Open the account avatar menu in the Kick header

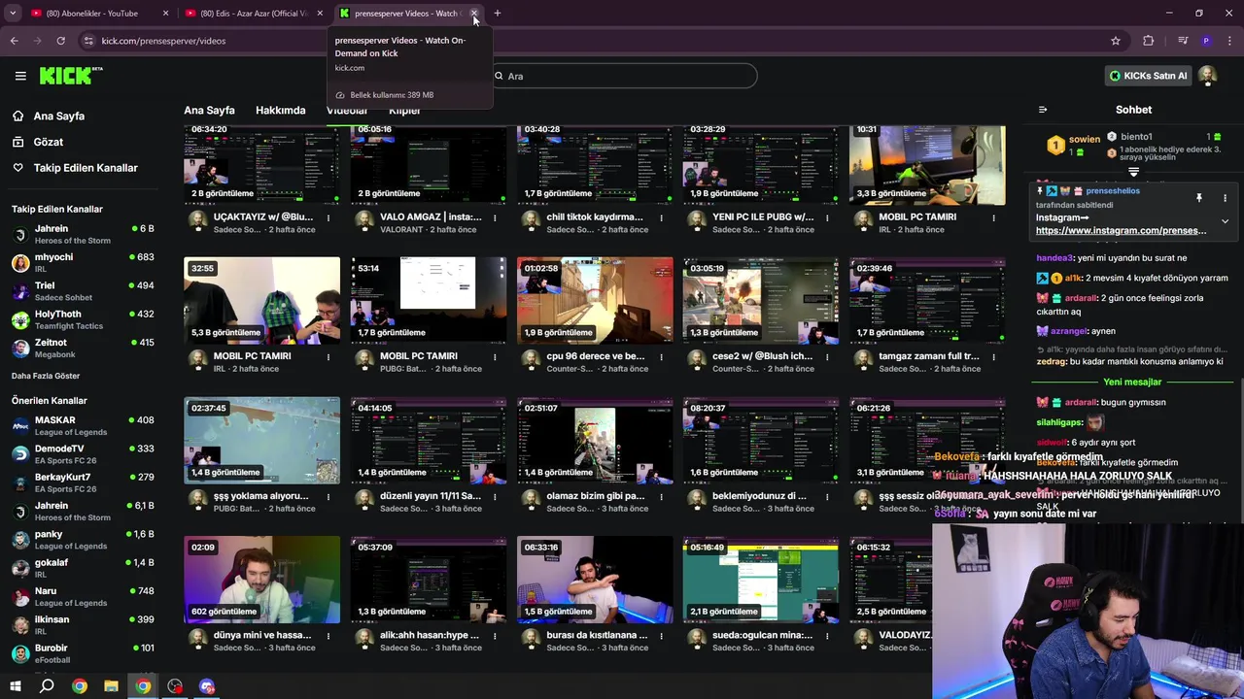click(x=1207, y=76)
